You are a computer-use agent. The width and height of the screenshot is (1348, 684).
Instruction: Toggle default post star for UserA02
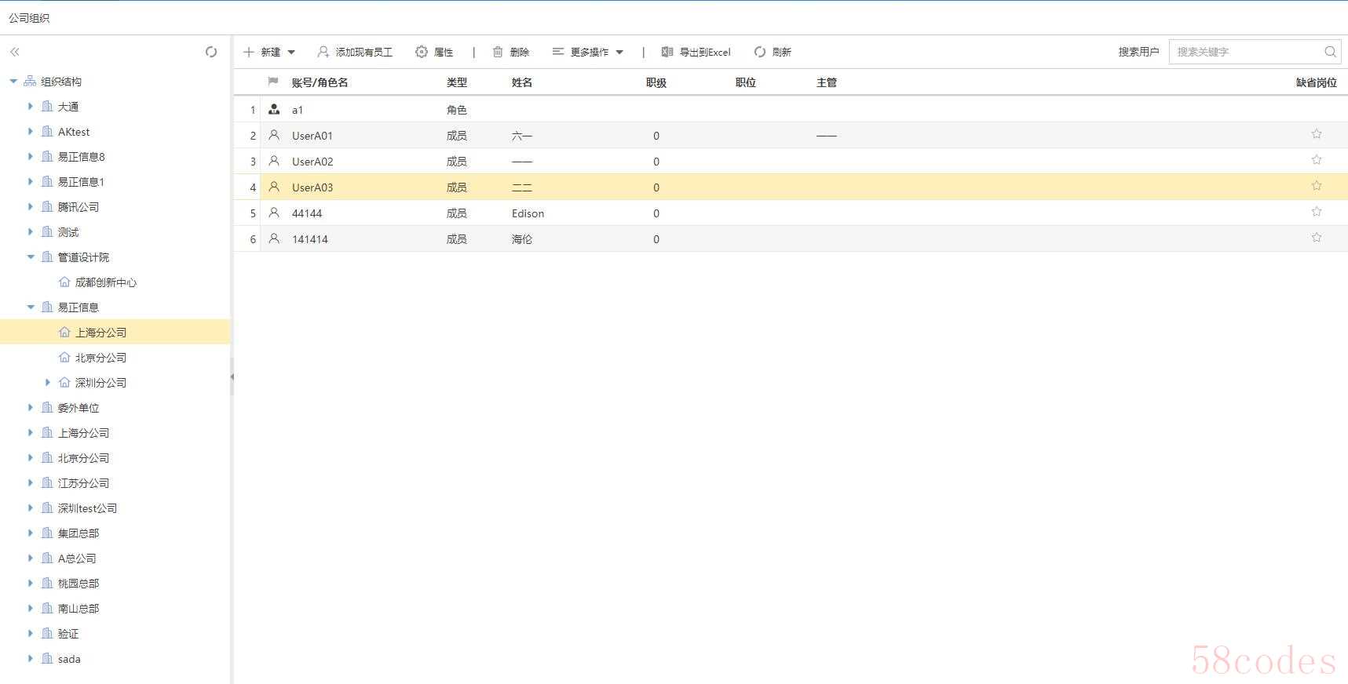click(x=1317, y=160)
